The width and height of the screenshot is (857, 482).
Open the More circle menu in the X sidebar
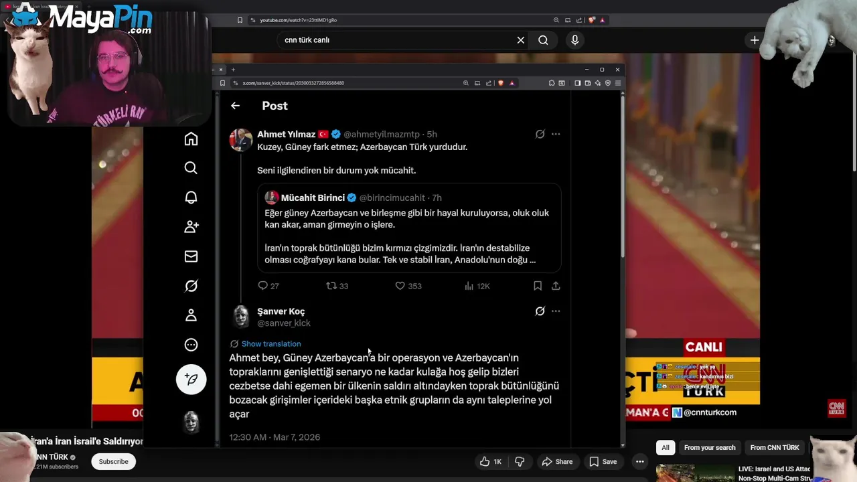click(x=191, y=345)
